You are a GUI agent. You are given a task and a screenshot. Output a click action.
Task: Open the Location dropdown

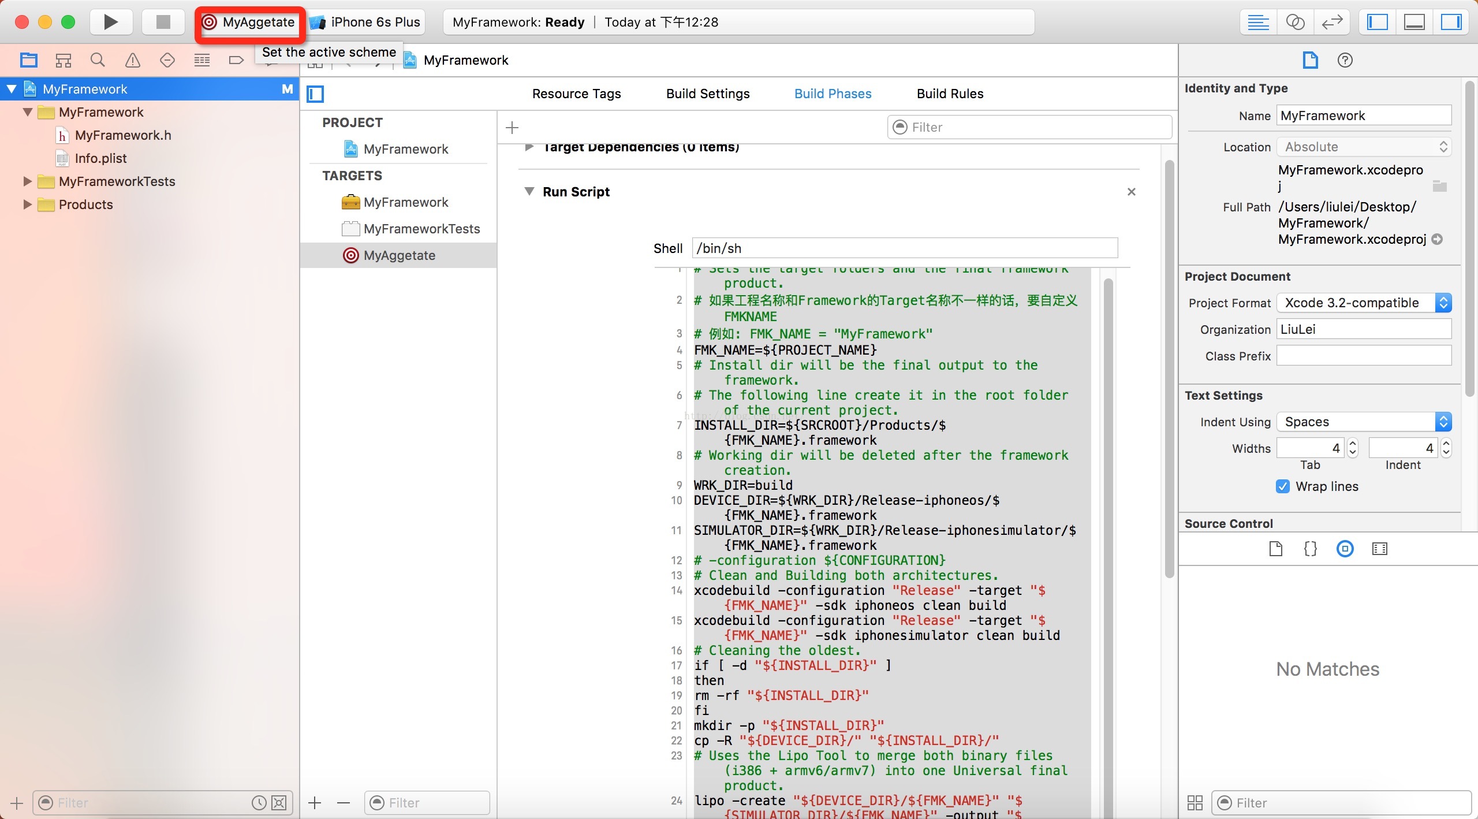tap(1364, 147)
